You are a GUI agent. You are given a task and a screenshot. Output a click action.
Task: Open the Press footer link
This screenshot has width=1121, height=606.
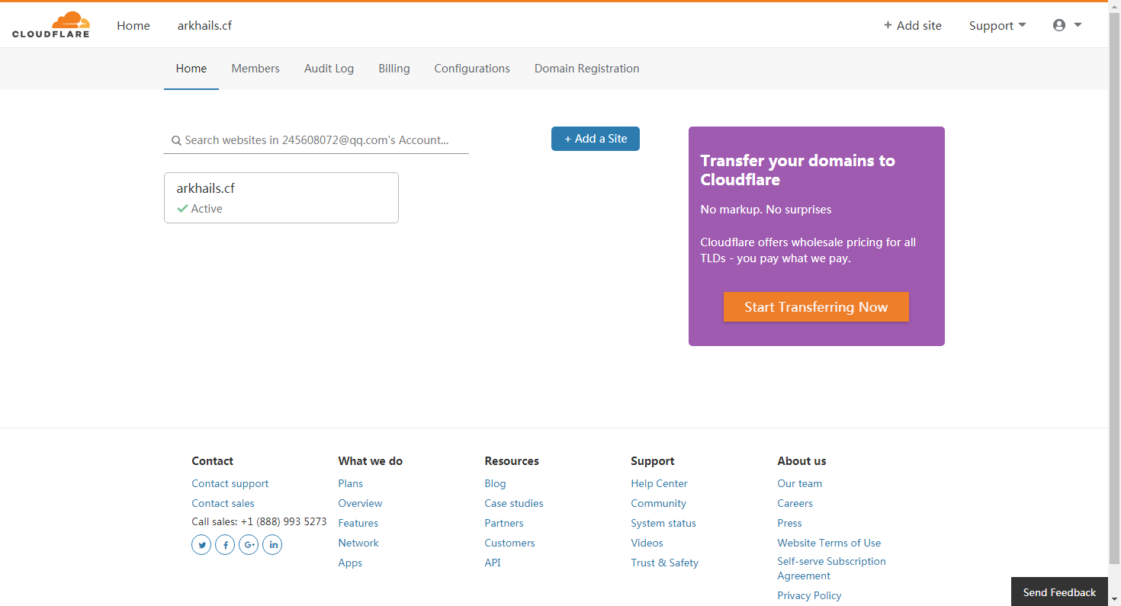790,523
